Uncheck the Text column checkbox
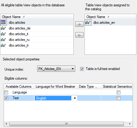The height and width of the screenshot is (128, 137). pyautogui.click(x=6, y=98)
